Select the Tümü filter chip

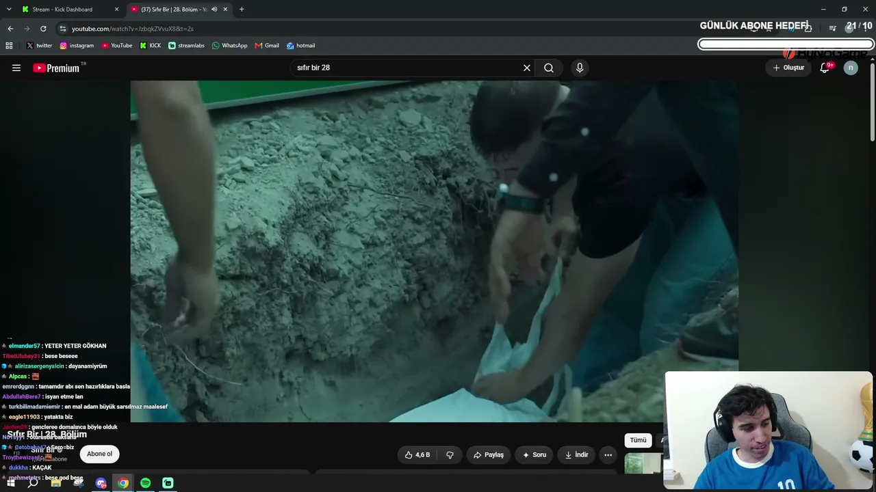click(638, 440)
